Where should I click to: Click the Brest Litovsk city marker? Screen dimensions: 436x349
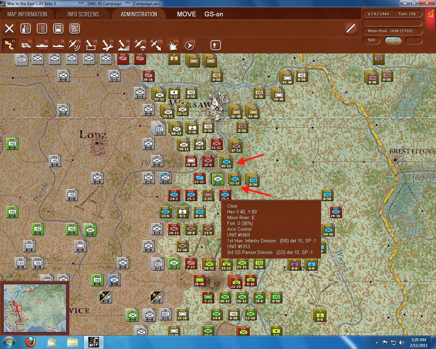pos(395,160)
